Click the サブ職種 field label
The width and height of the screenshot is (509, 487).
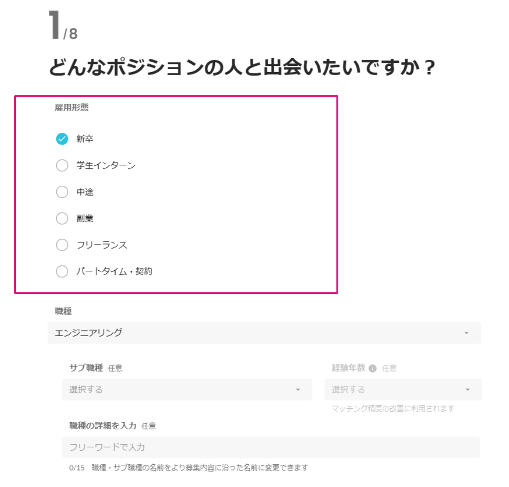[x=86, y=368]
